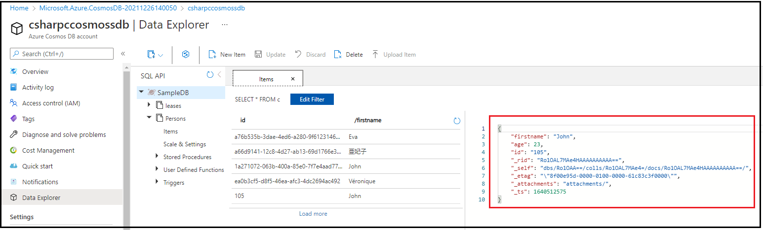Click Load more link
Screen dimensions: 763x230
pos(313,214)
